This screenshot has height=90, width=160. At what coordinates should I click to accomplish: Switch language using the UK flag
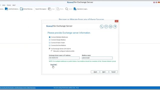pyautogui.click(x=154, y=2)
